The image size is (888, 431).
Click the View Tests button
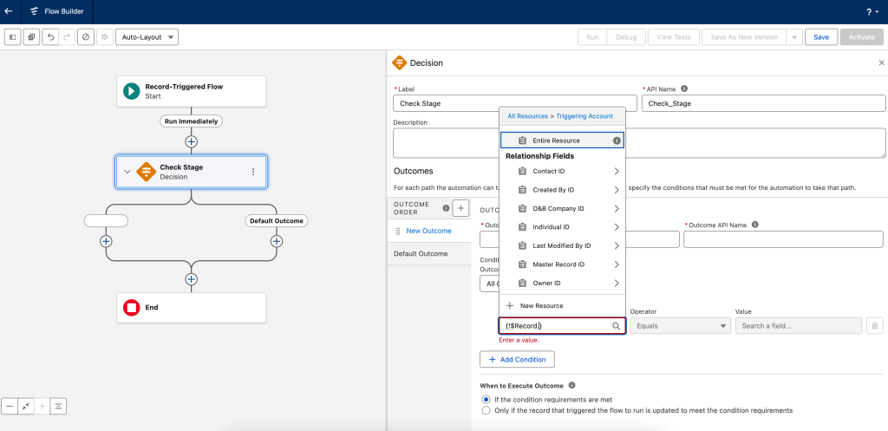point(673,37)
